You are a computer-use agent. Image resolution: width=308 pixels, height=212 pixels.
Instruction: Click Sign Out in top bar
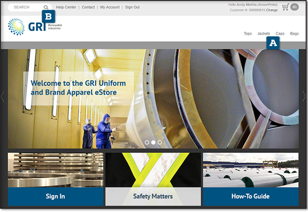pos(132,7)
